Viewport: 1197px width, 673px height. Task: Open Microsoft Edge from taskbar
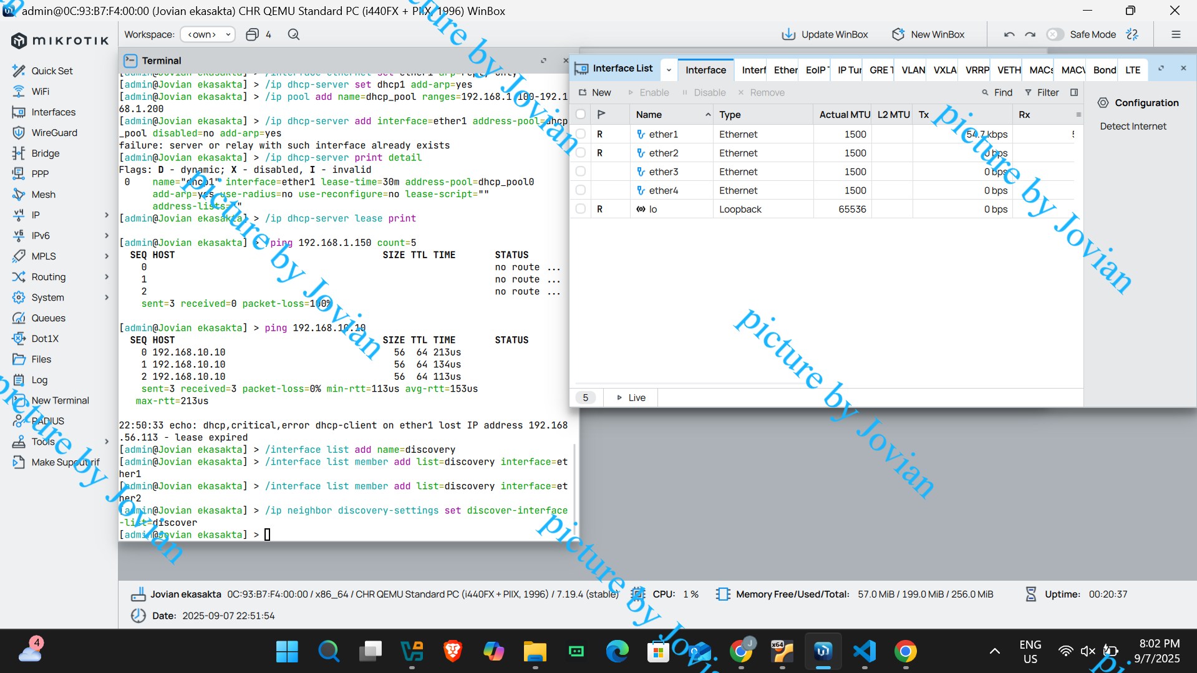[618, 652]
